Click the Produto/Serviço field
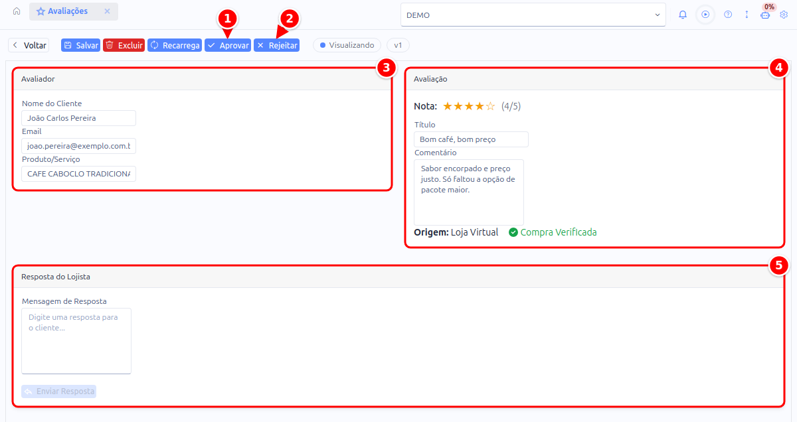Viewport: 797px width, 422px height. tap(78, 174)
